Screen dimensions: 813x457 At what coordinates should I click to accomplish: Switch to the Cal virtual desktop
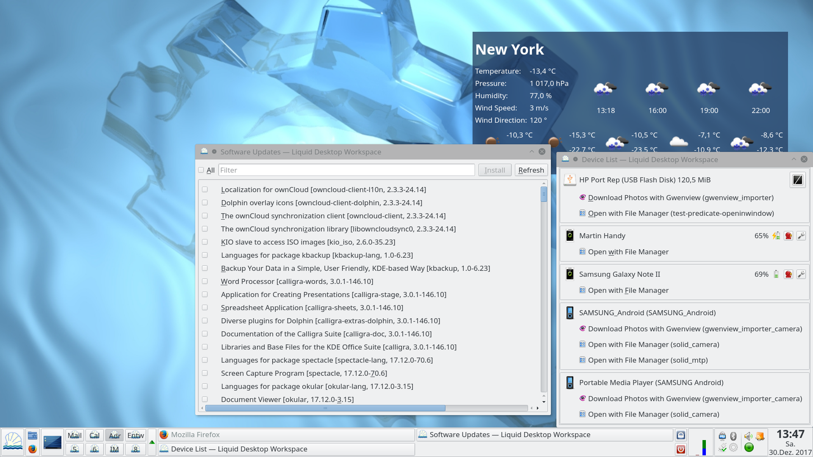[94, 435]
